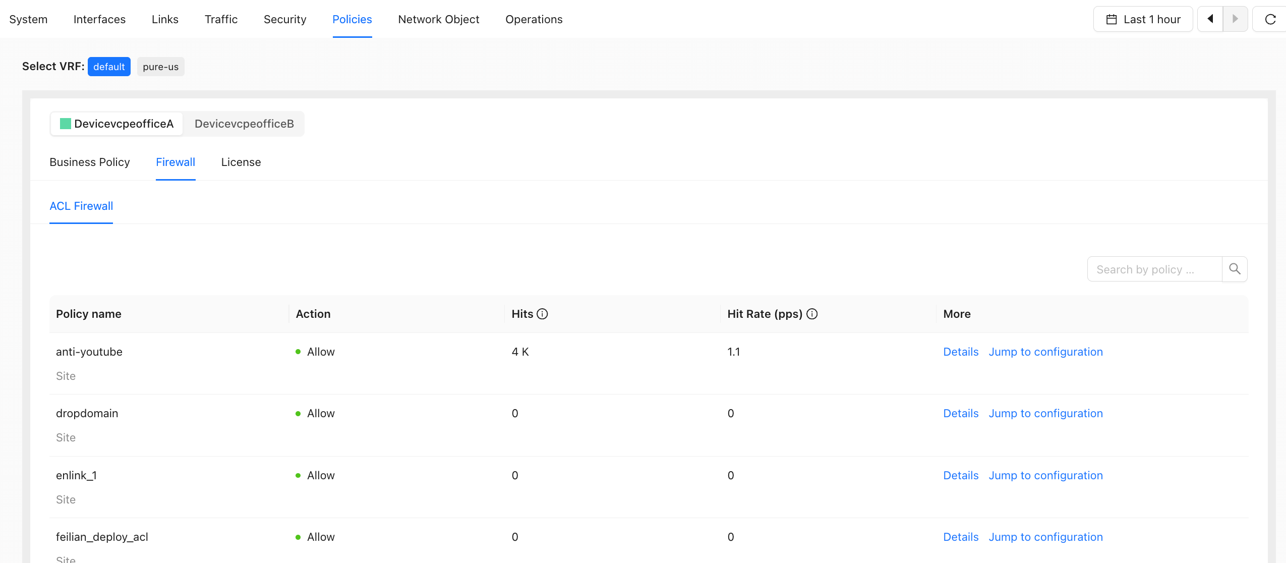This screenshot has height=563, width=1286.
Task: Click the feilian_deploy_acl policy name
Action: coord(102,537)
